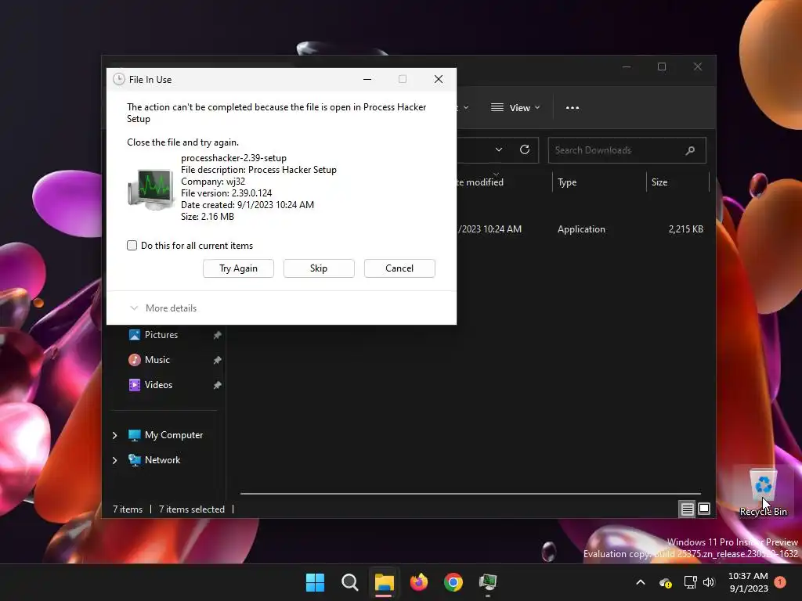Click the OneDrive warning tray icon

666,582
